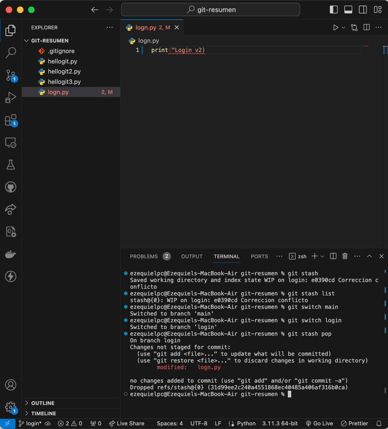388x429 pixels.
Task: Switch to PROBLEMS tab
Action: click(150, 256)
